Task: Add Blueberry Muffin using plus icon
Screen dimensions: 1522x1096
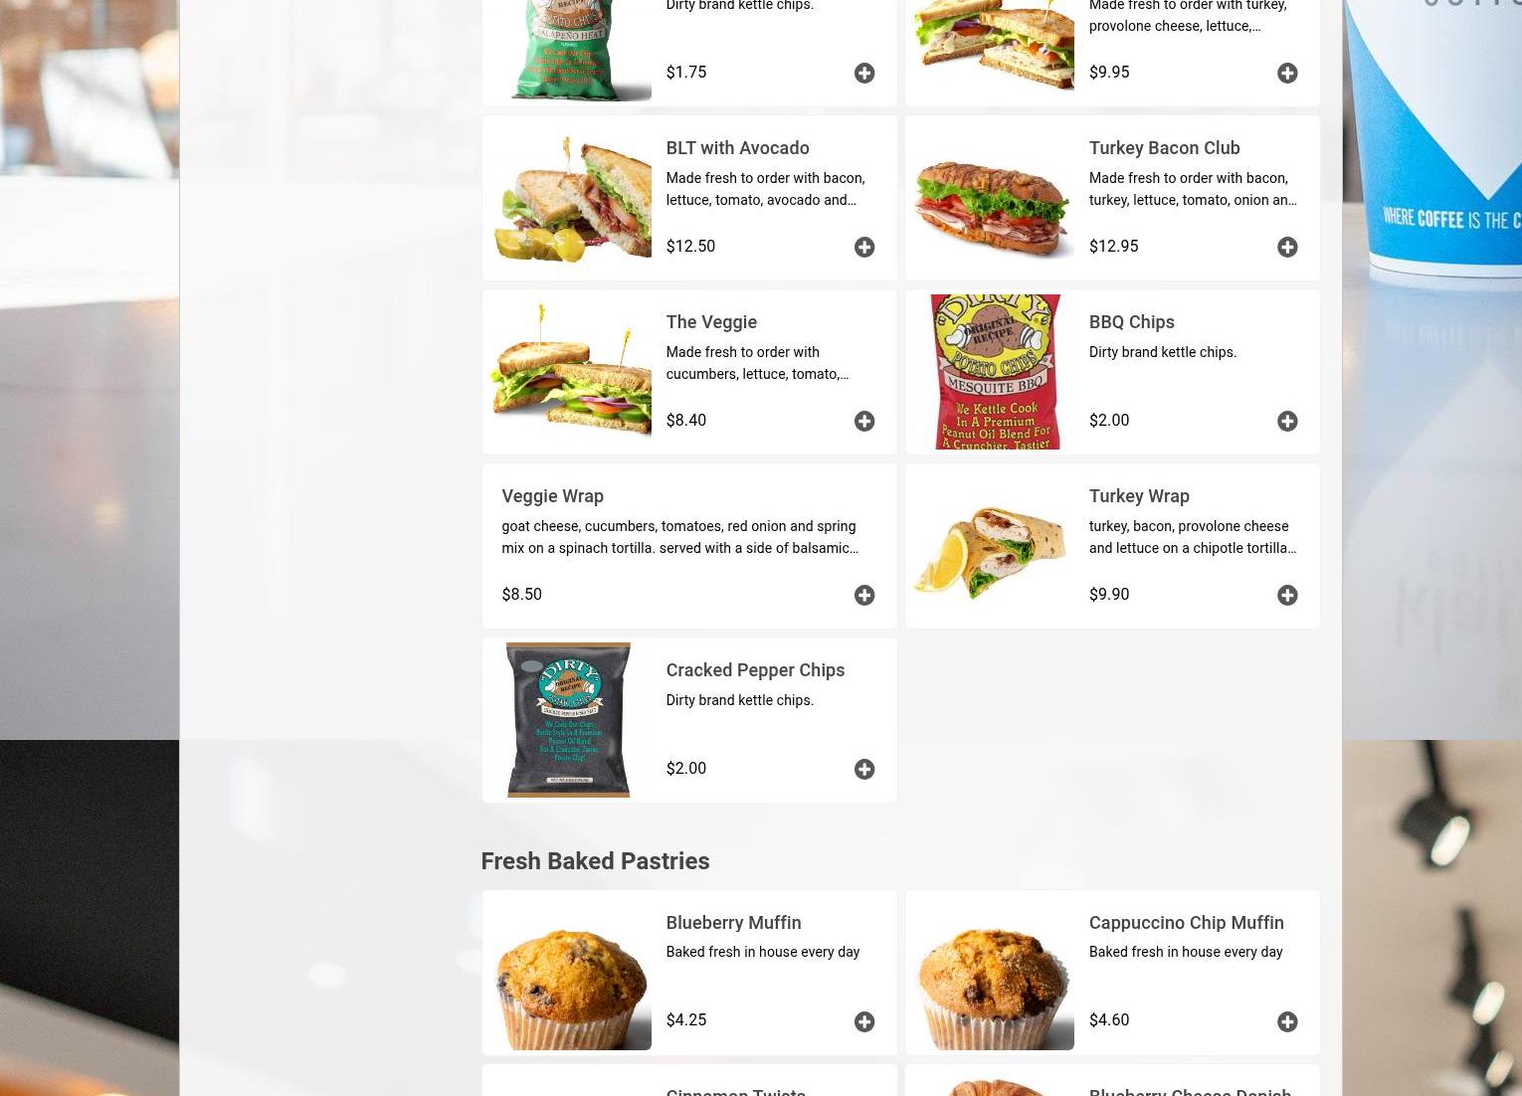Action: (863, 1021)
